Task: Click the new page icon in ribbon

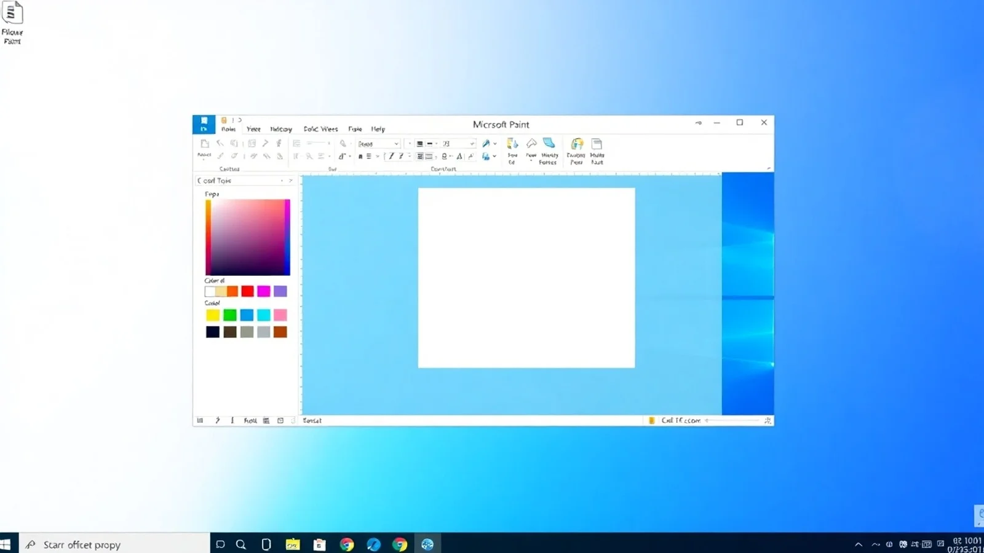Action: tap(205, 143)
